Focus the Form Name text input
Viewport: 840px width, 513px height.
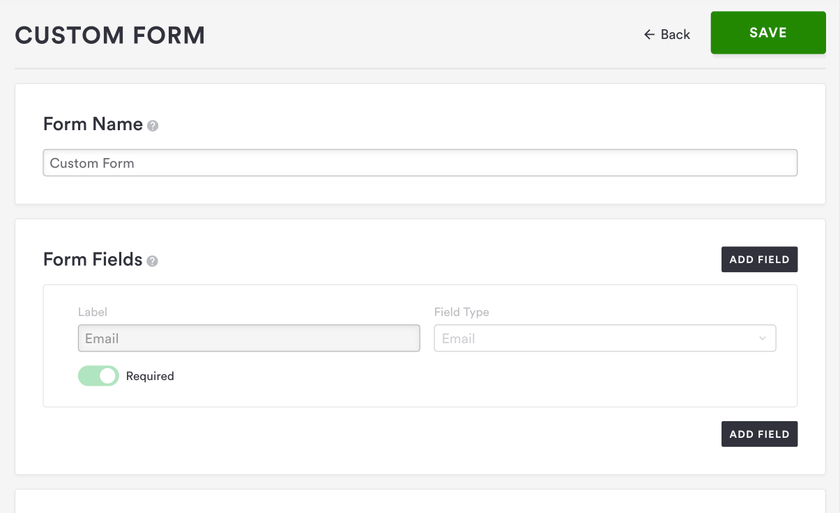pyautogui.click(x=420, y=164)
